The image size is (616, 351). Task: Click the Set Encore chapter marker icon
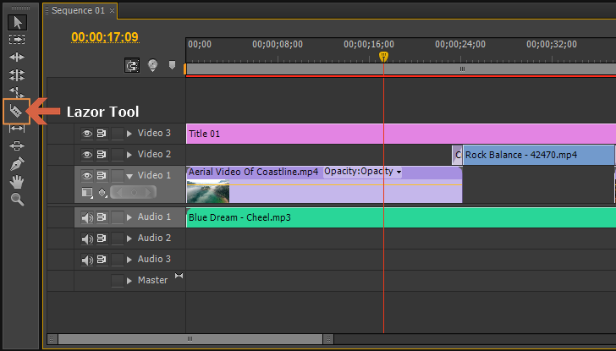point(152,65)
